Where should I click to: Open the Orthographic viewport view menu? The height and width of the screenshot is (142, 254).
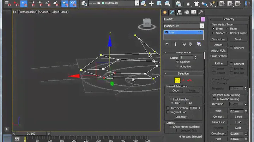pyautogui.click(x=28, y=12)
